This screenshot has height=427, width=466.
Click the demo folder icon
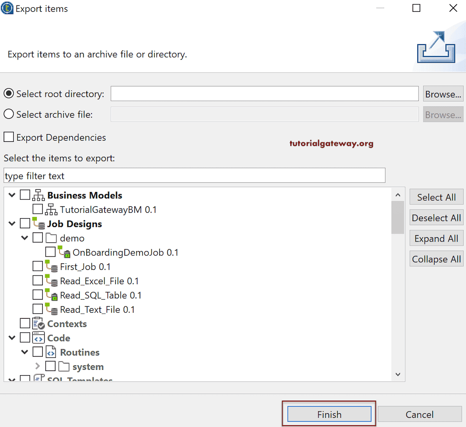click(x=52, y=238)
